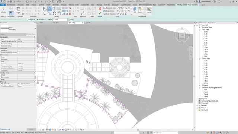Select the Rotate tool icon
Image resolution: width=238 pixels, height=134 pixels.
[55, 13]
